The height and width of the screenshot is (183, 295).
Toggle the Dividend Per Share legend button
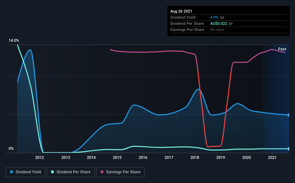tap(71, 172)
